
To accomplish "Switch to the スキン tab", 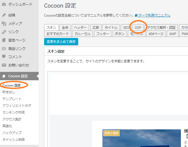I will [x=51, y=27].
